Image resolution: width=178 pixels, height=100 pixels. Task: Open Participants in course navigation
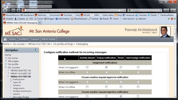[19, 79]
